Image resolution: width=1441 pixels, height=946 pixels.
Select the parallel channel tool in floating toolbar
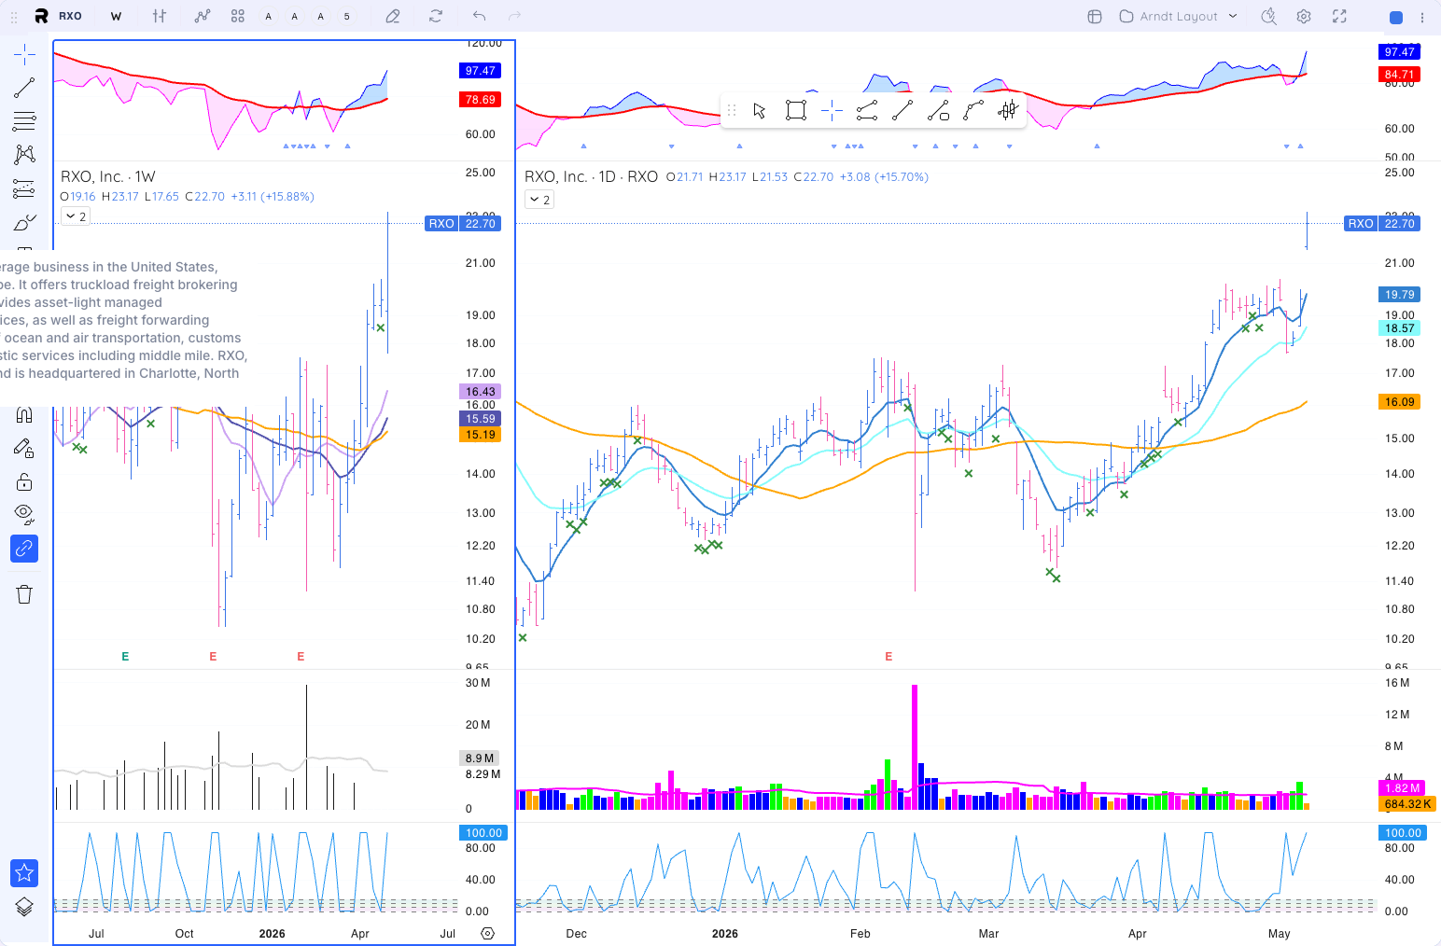pos(867,111)
